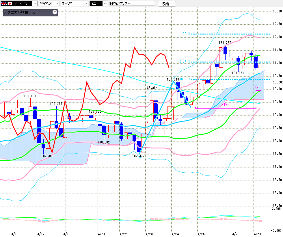Click the 4/23 date axis label

point(149,234)
